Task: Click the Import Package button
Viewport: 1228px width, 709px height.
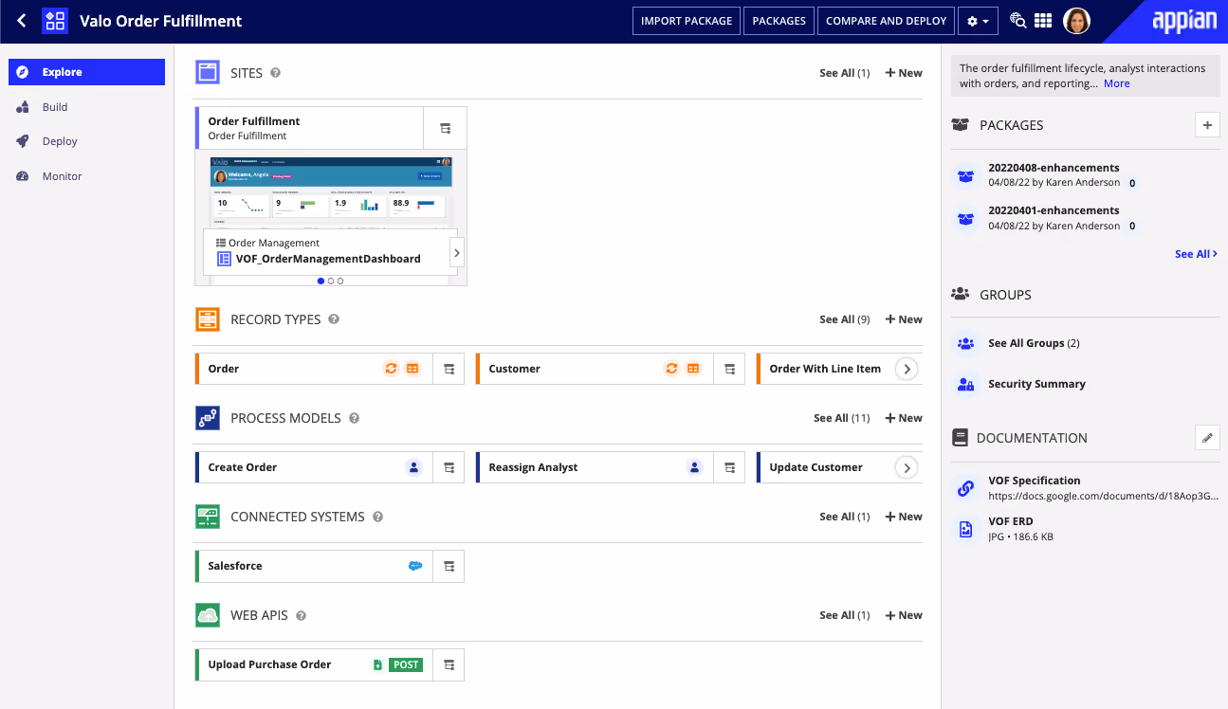Action: [687, 21]
